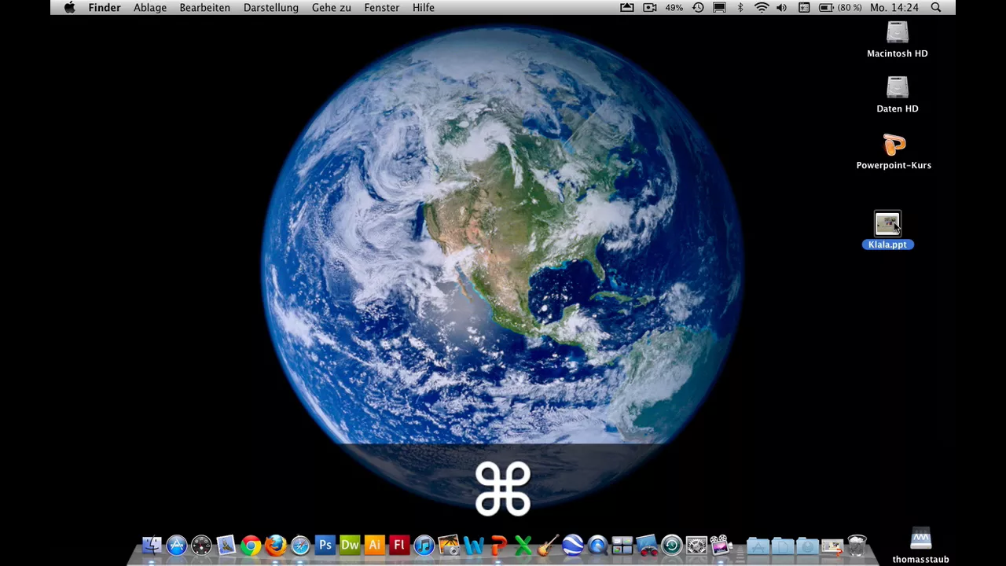Start Dreamweaver via the Dw Dock icon

coord(350,545)
